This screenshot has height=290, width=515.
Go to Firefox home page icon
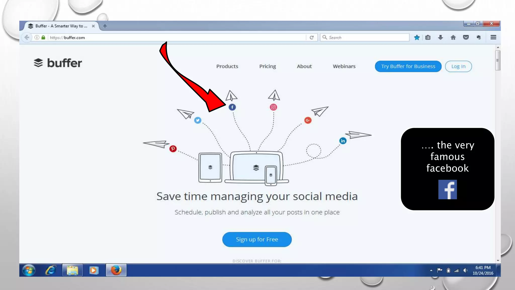(x=453, y=38)
